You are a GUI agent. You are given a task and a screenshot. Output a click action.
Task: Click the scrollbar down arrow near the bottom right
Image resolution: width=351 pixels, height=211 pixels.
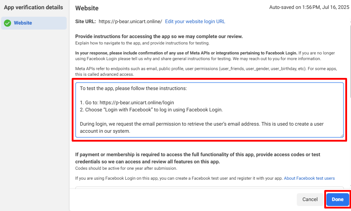(350, 185)
